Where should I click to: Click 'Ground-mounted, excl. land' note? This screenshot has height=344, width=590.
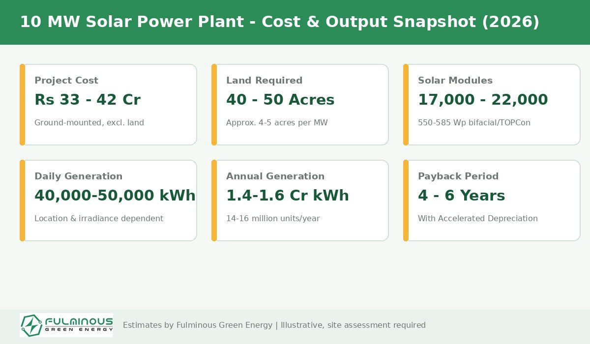(89, 123)
